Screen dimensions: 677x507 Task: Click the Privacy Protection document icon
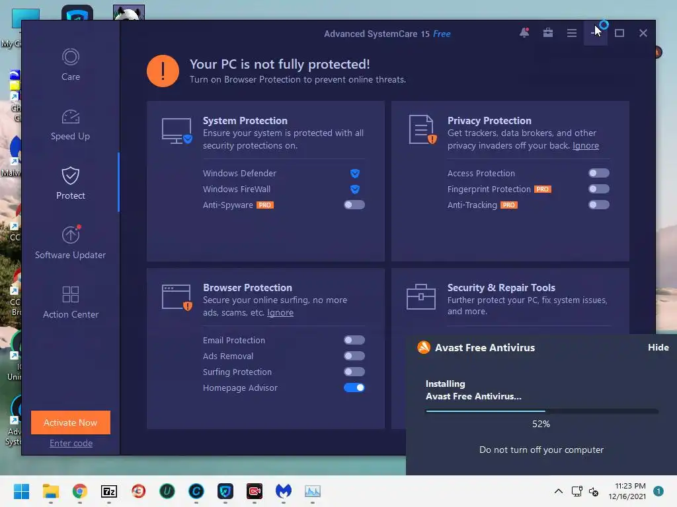pos(422,129)
